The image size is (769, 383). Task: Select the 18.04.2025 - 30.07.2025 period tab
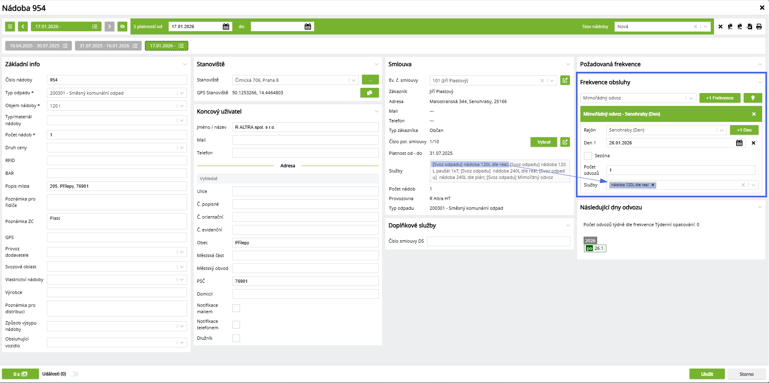click(39, 46)
